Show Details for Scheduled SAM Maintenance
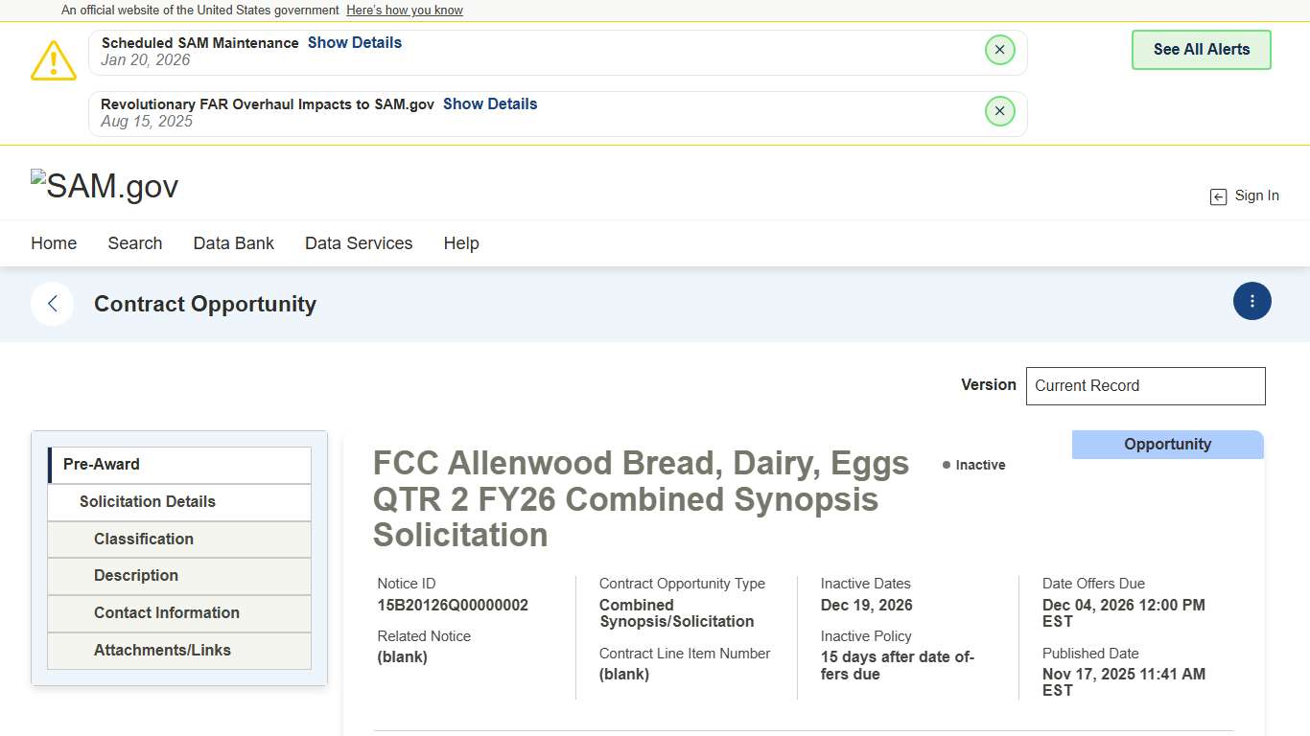Image resolution: width=1310 pixels, height=736 pixels. click(x=354, y=42)
